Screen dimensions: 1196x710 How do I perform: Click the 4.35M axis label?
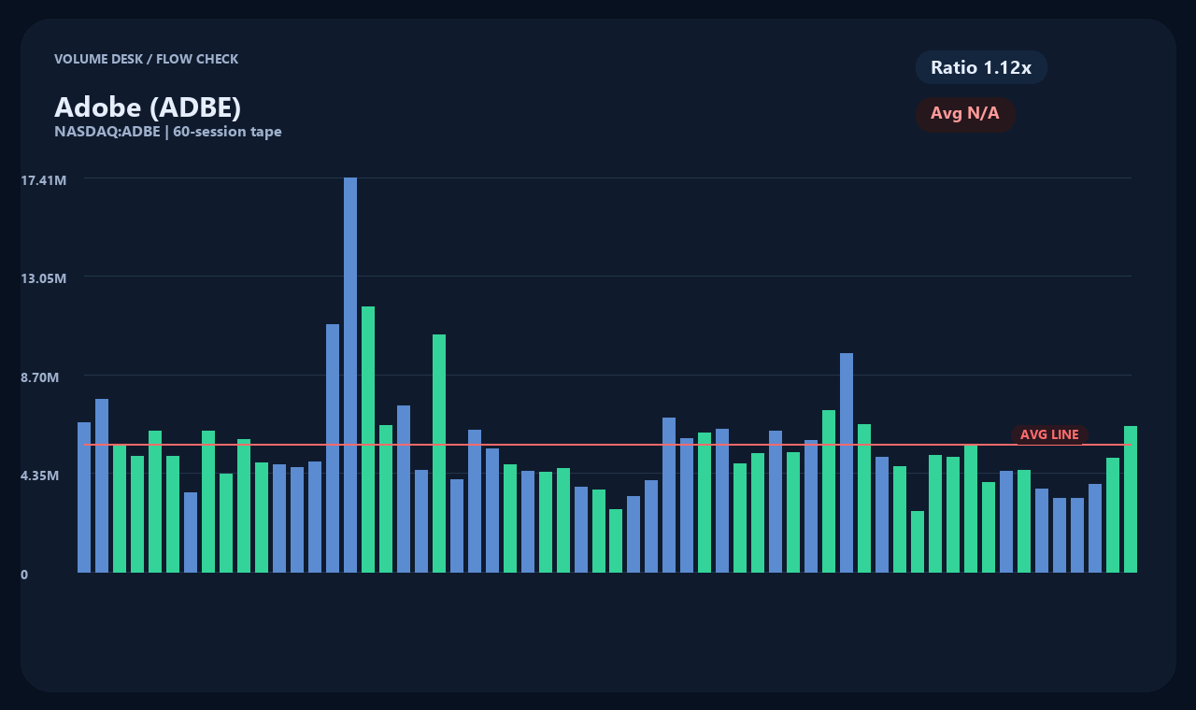tap(39, 476)
